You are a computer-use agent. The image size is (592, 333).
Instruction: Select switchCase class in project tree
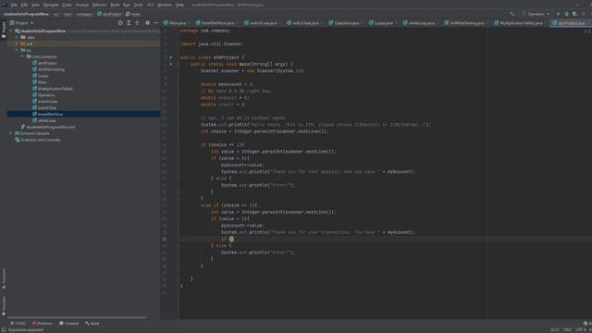pos(47,101)
